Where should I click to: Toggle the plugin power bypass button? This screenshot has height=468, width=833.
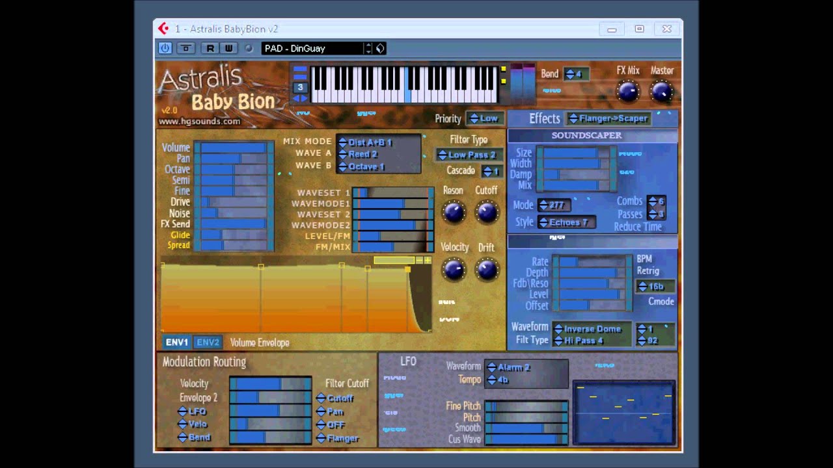[x=165, y=48]
